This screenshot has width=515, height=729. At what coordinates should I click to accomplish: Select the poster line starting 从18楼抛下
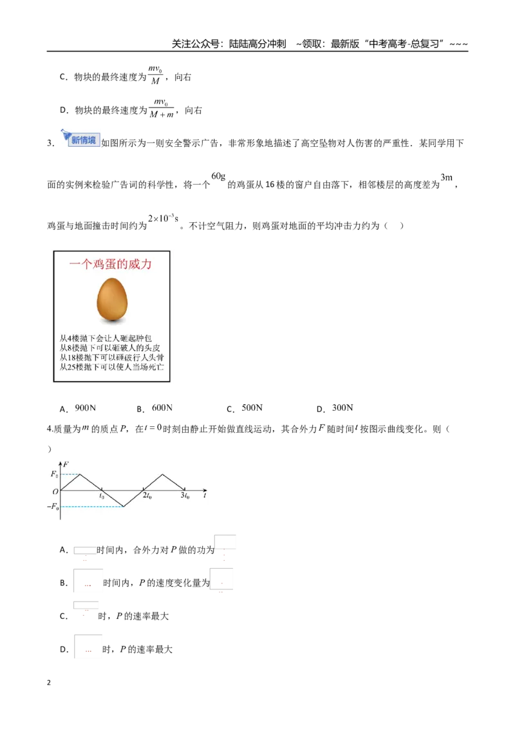(111, 357)
